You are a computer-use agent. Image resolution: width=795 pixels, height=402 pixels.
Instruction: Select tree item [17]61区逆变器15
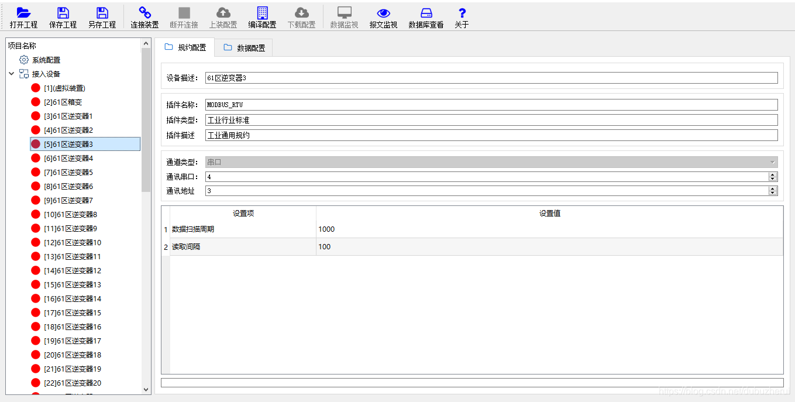click(x=73, y=312)
